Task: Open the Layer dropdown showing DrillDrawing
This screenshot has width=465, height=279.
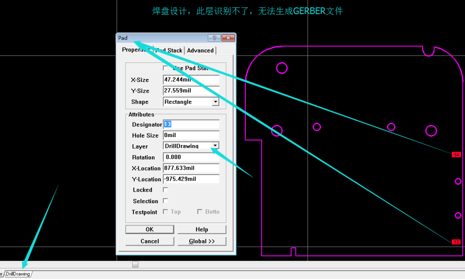Action: [x=215, y=145]
